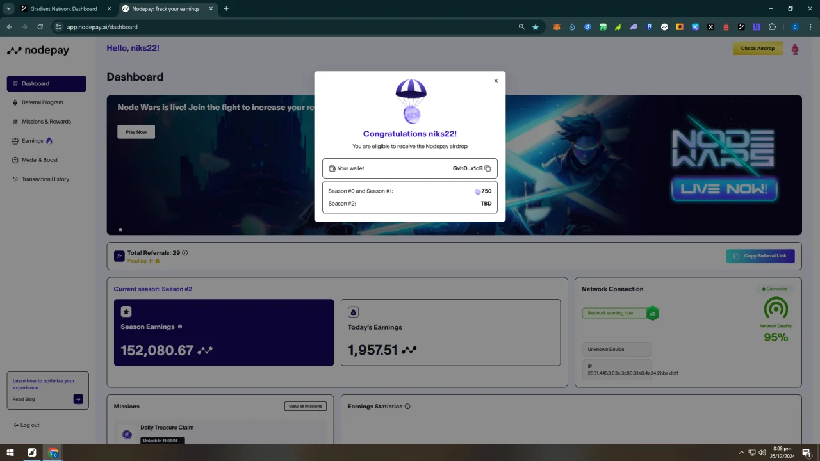Click the Unknown Device field
820x461 pixels.
point(617,350)
